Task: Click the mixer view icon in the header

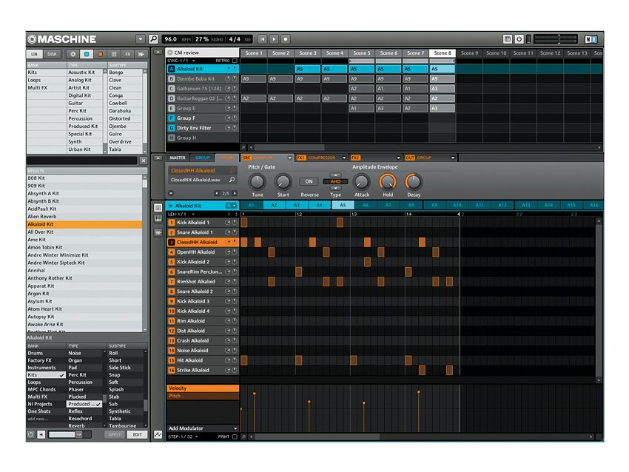Action: click(508, 39)
